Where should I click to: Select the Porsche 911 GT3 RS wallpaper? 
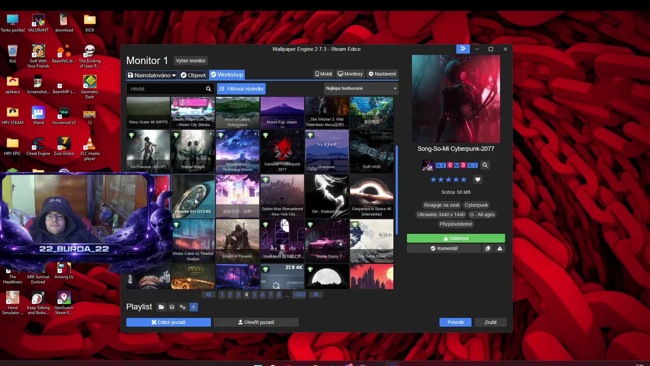click(x=193, y=196)
